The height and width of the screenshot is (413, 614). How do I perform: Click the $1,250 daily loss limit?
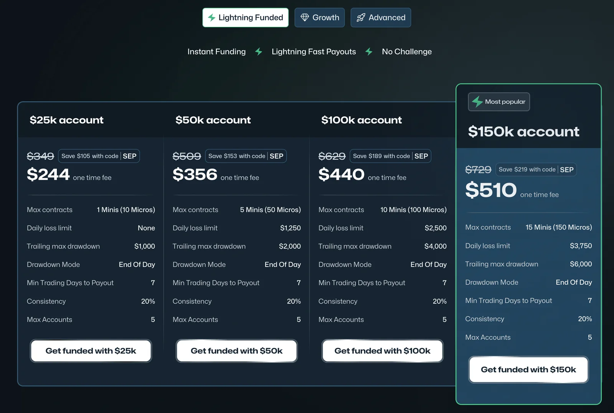click(290, 228)
